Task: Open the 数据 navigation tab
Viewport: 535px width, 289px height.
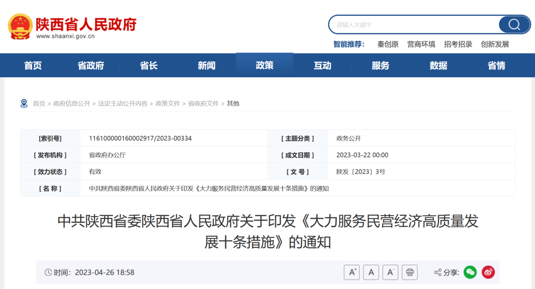Action: pos(438,65)
